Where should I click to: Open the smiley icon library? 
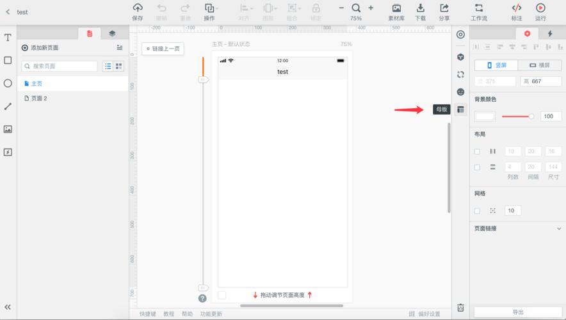460,92
